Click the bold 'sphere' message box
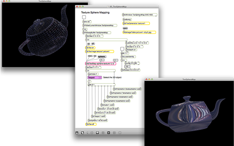Viewport: 234px width, 146px height. (102, 56)
